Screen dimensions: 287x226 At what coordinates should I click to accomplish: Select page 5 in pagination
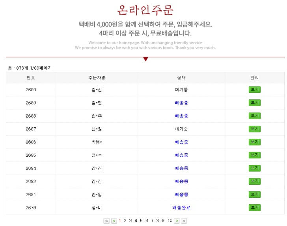[x=141, y=221]
